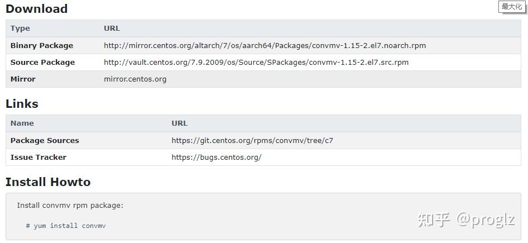Click the Source Package row label

pos(42,63)
